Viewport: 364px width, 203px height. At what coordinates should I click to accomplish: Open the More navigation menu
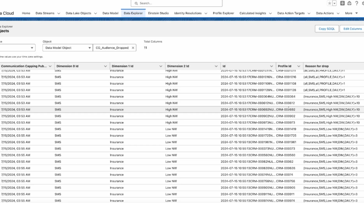pyautogui.click(x=351, y=13)
